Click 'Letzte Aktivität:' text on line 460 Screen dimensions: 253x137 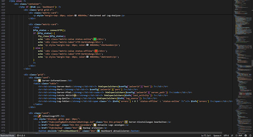67,95
